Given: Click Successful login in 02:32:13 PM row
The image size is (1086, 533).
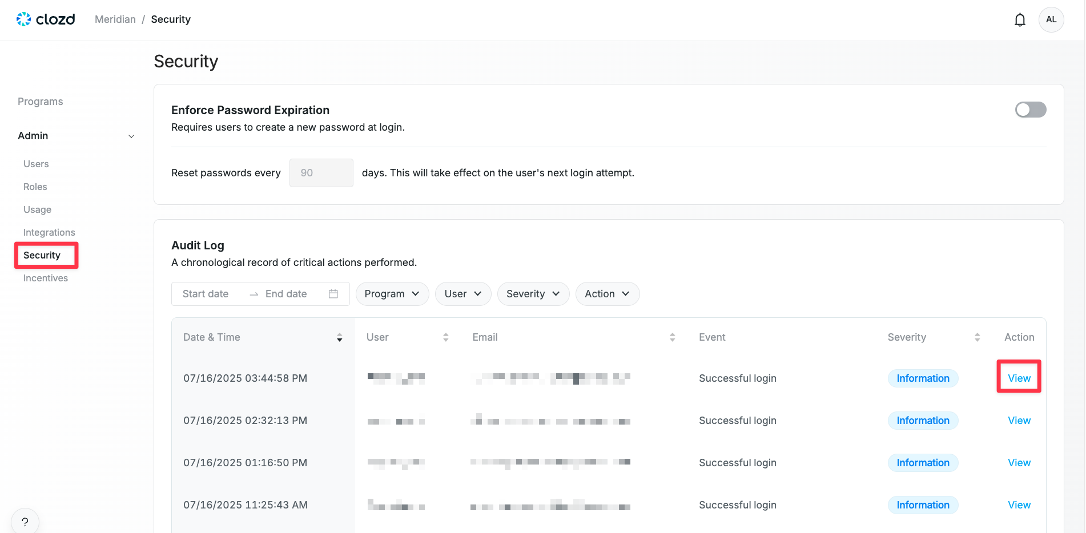Looking at the screenshot, I should coord(738,421).
